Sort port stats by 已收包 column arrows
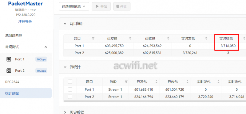The width and height of the screenshot is (246, 114). pos(168,38)
